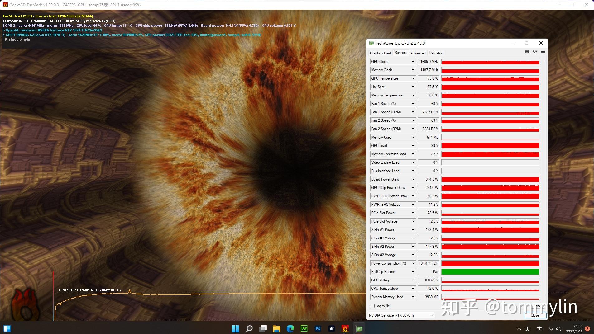Open Adobe Bridge from the taskbar
Viewport: 594px width, 334px height.
tap(332, 328)
